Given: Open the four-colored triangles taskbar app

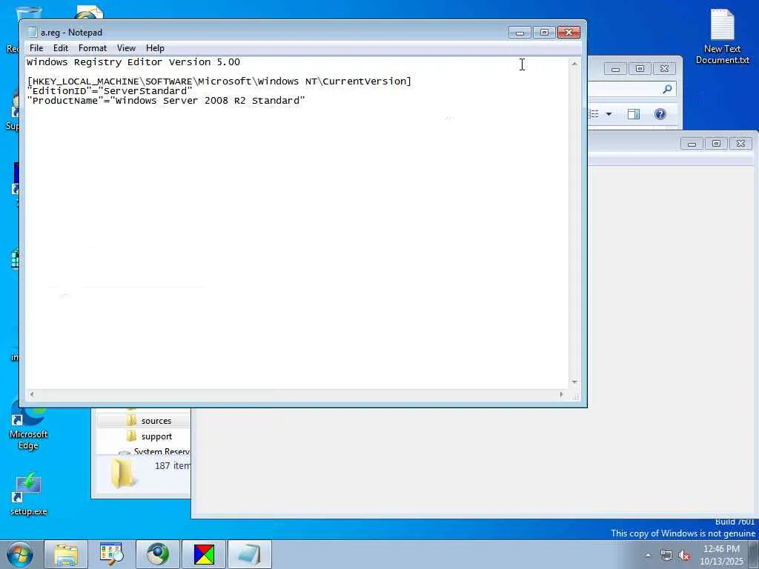Looking at the screenshot, I should (204, 554).
